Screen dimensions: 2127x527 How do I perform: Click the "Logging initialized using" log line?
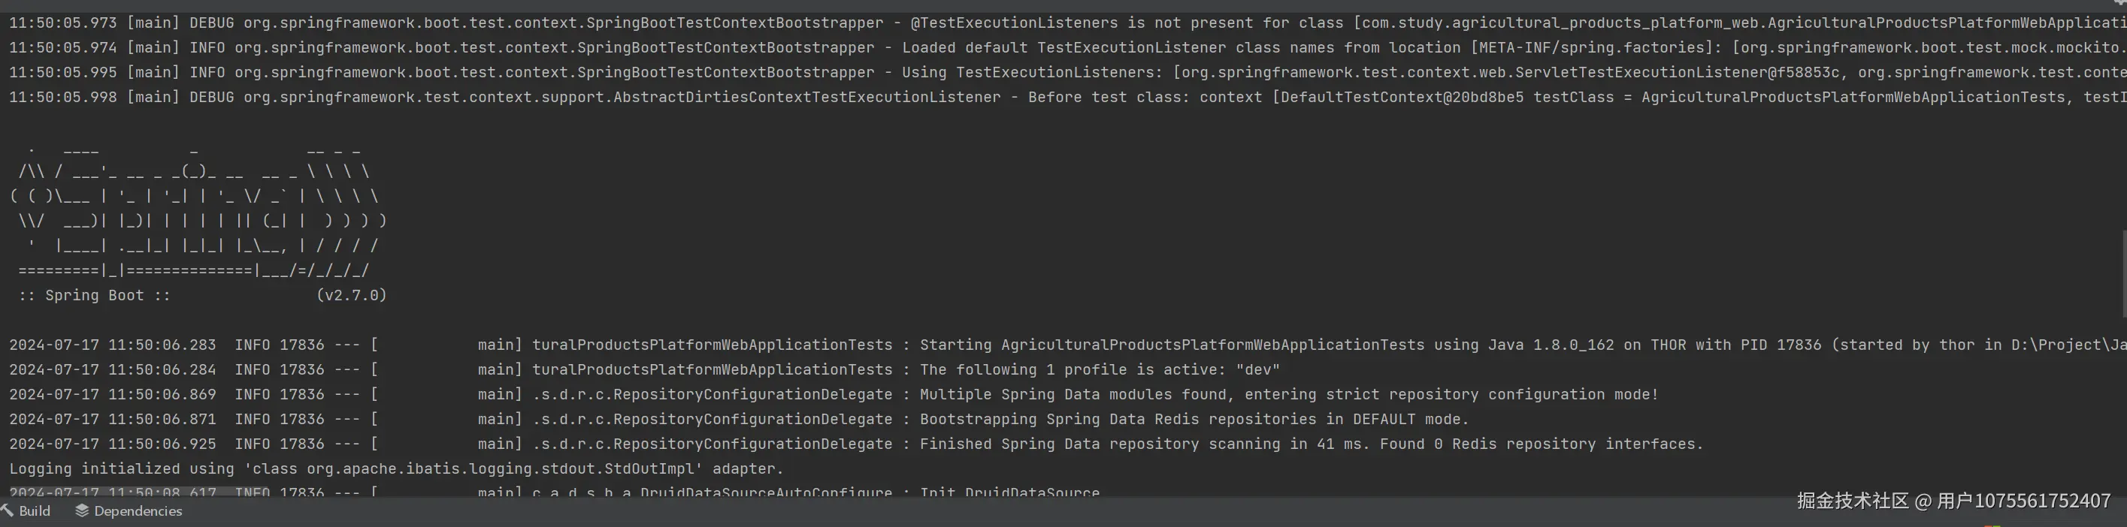pos(396,468)
